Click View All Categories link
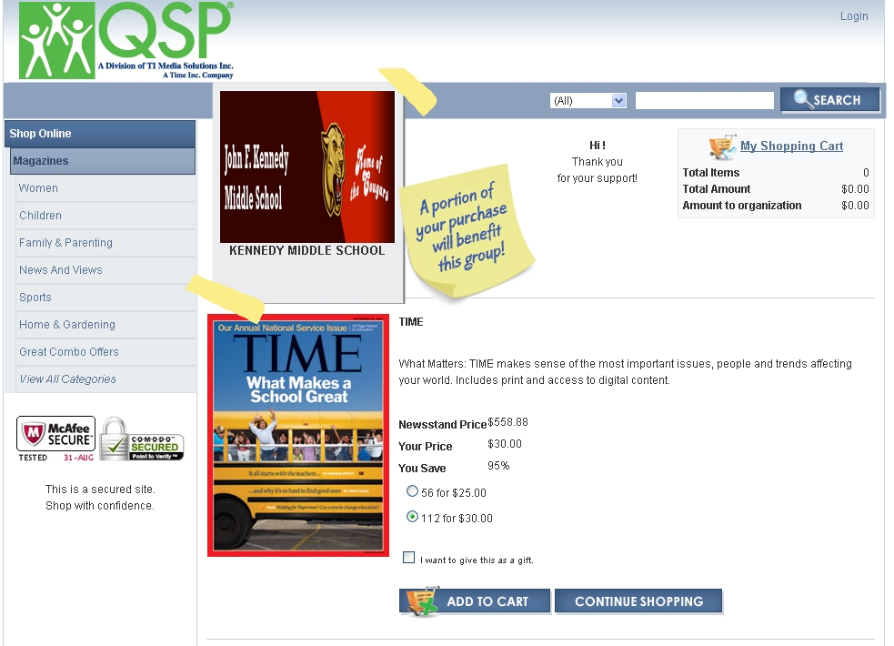Screen dimensions: 894x646 [x=68, y=379]
